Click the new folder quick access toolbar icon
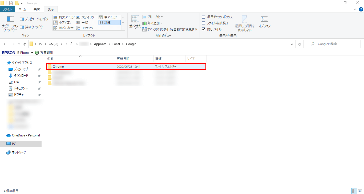Image resolution: width=364 pixels, height=194 pixels. pyautogui.click(x=17, y=3)
